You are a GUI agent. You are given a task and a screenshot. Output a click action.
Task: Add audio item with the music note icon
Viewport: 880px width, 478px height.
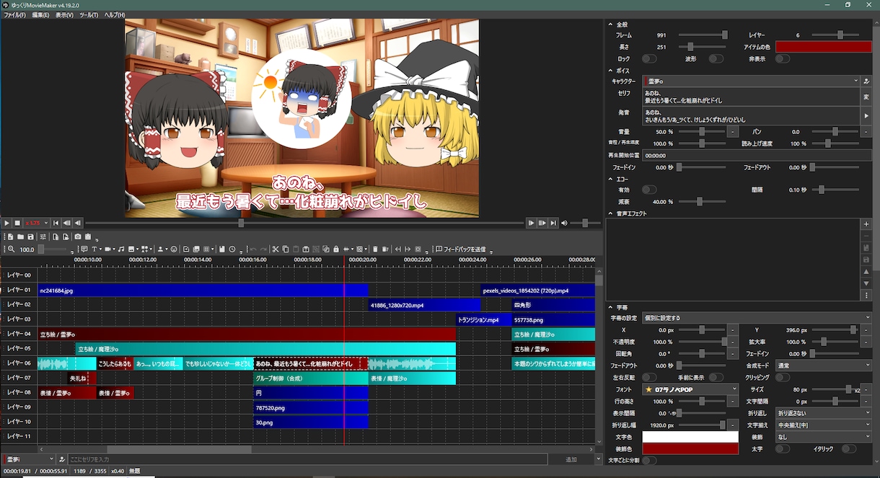pyautogui.click(x=121, y=249)
